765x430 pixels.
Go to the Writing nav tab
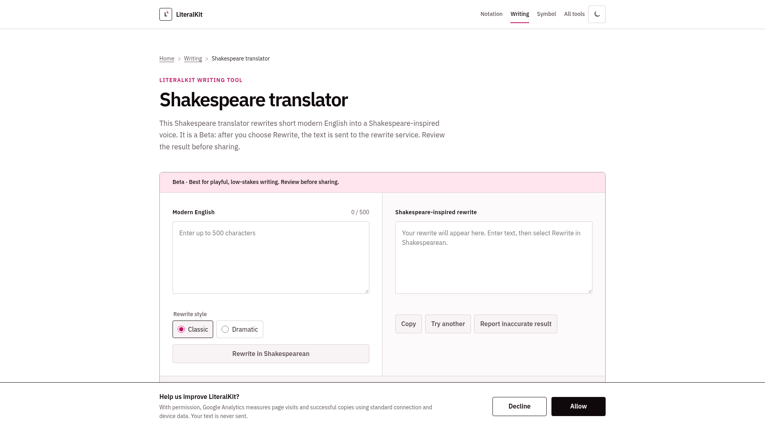[520, 14]
